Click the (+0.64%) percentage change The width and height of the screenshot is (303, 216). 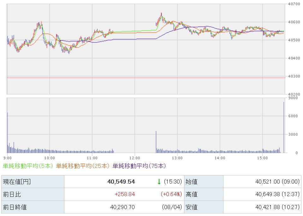[171, 194]
